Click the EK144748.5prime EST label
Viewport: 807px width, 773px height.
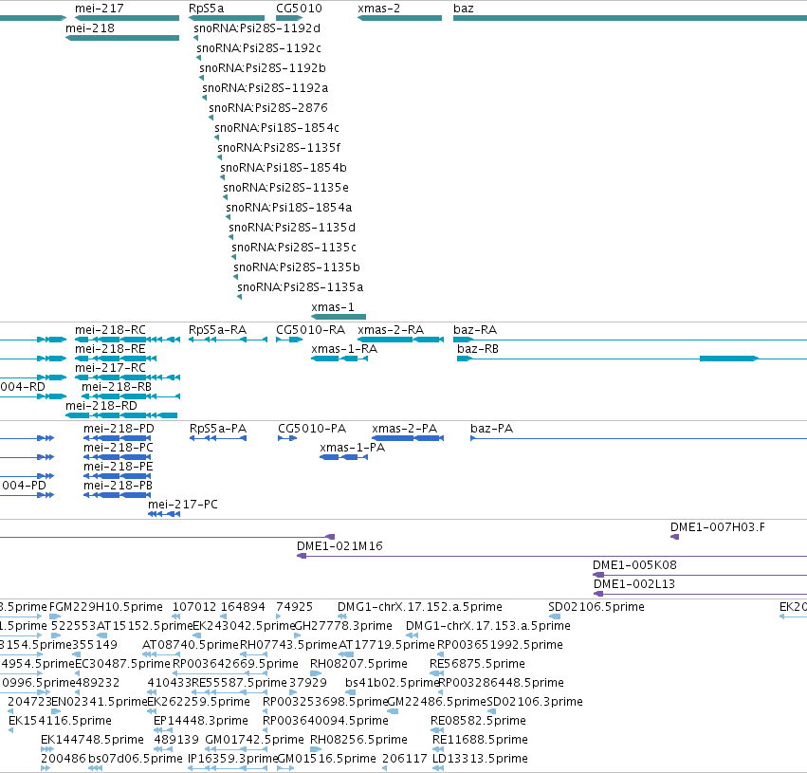click(93, 740)
